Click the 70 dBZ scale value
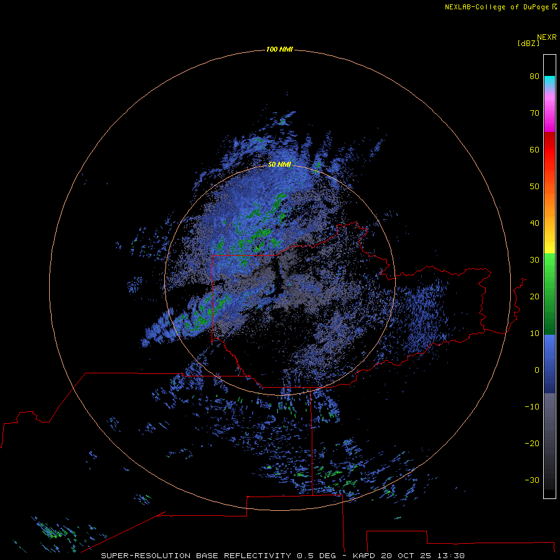Viewport: 560px width, 560px height. [x=534, y=113]
